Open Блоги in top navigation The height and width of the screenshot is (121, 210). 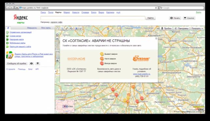[x=94, y=12]
